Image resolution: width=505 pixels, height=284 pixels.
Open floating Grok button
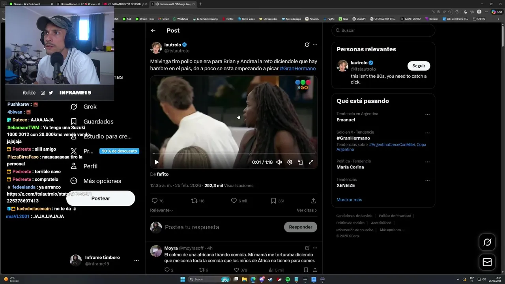[487, 242]
